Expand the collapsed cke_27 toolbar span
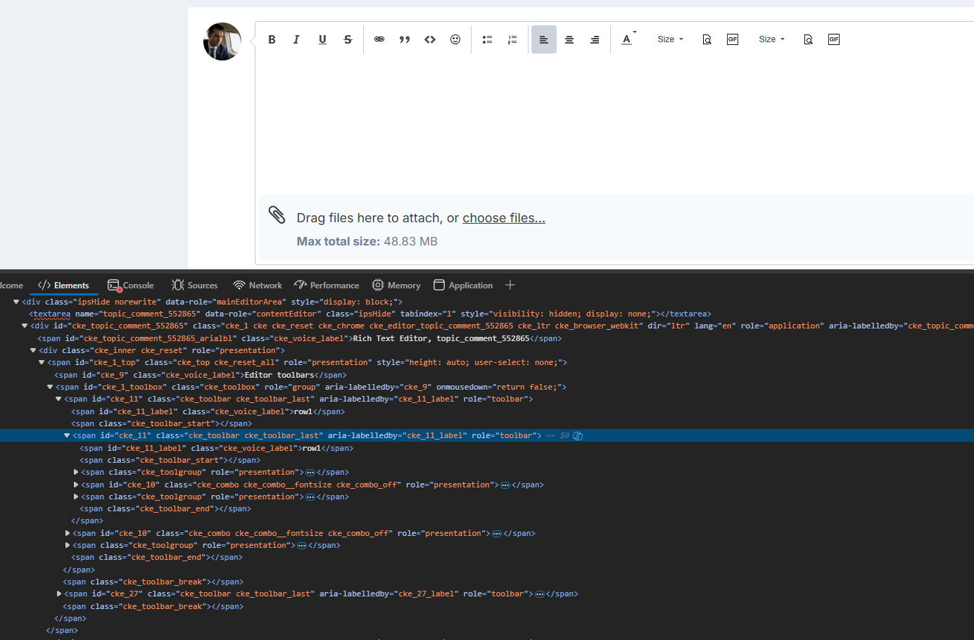974x640 pixels. 59,594
